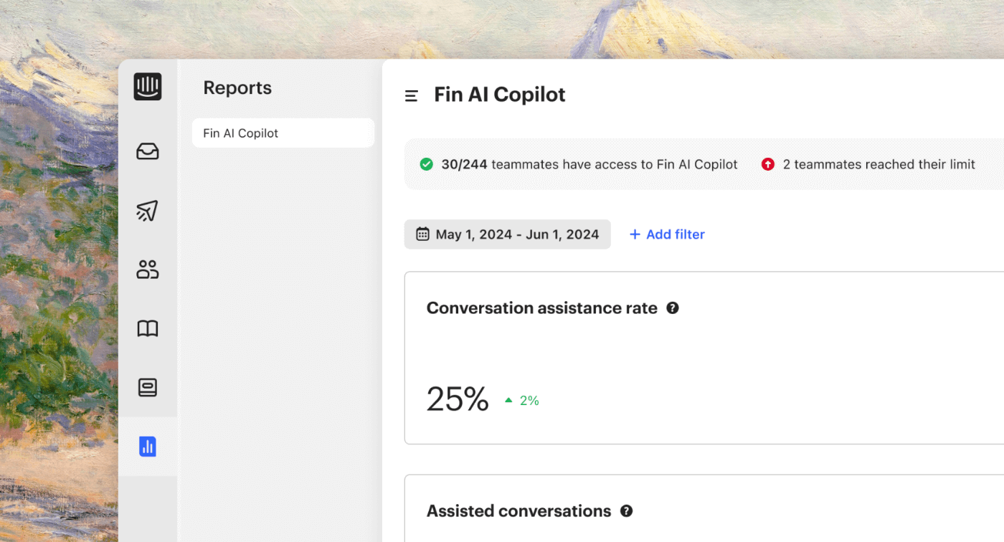Click Add filter button
1004x542 pixels.
point(667,234)
